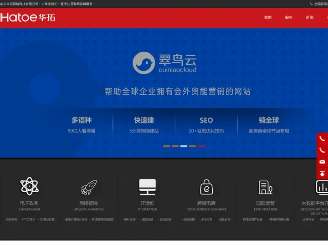Screen dimensions: 328x246
Task: Click the IT OPERATION subtitle
Action: tap(148, 210)
